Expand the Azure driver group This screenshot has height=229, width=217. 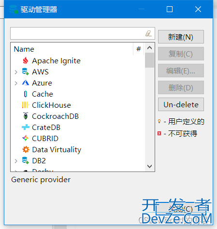point(16,83)
